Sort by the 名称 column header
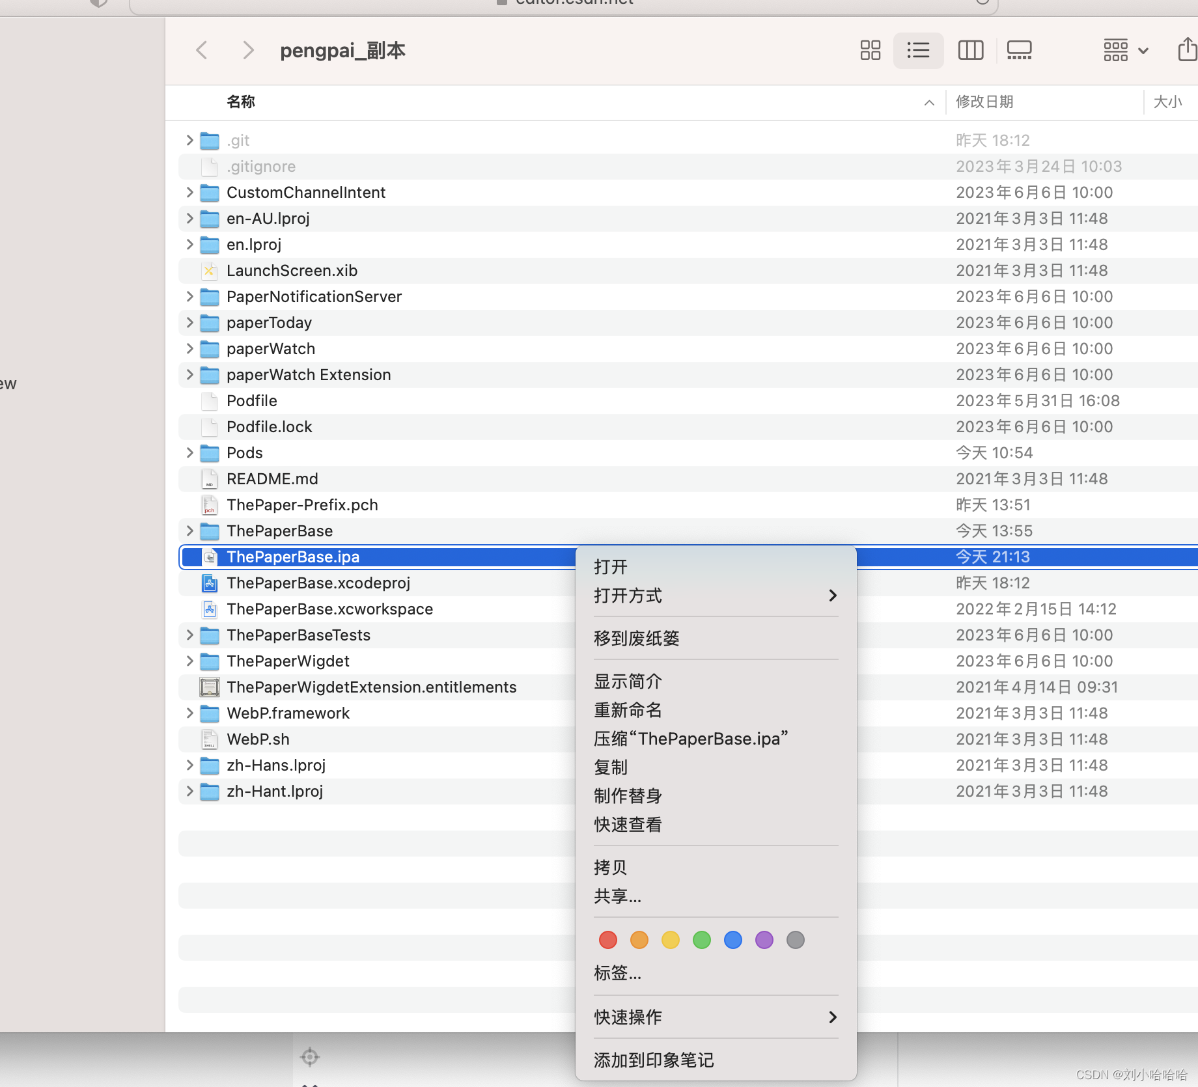The height and width of the screenshot is (1087, 1198). (x=241, y=102)
